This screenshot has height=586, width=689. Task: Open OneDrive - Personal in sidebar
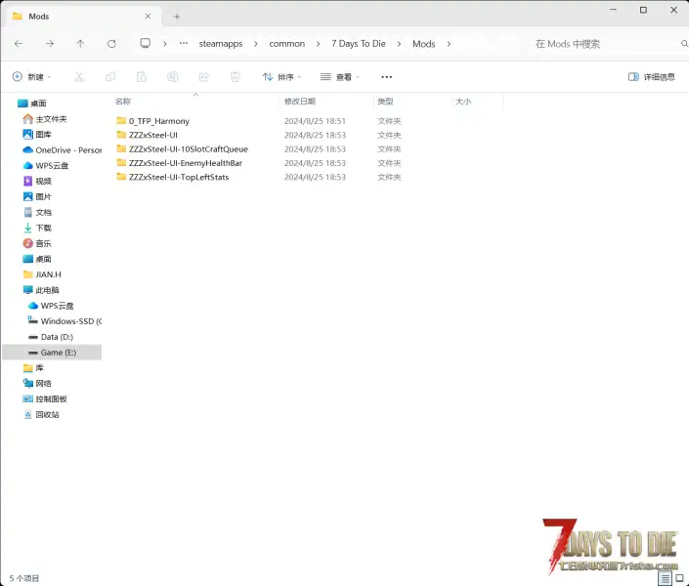pos(62,150)
